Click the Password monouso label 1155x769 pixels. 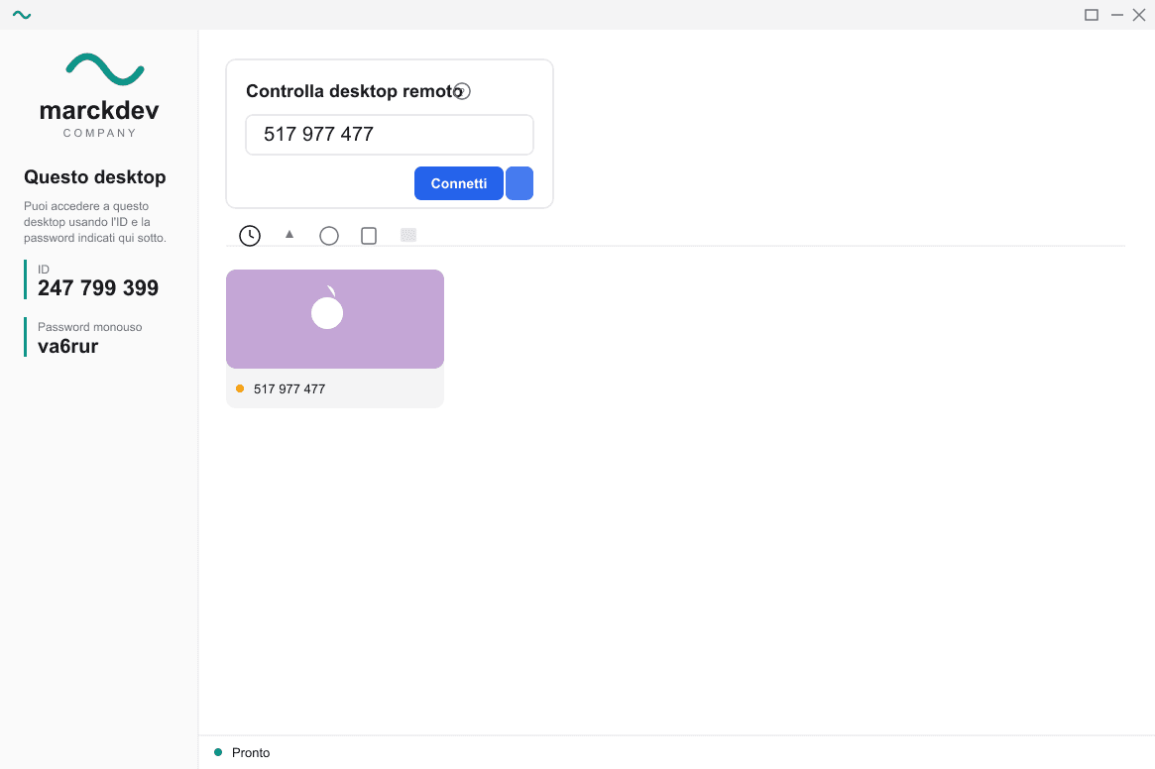(90, 327)
